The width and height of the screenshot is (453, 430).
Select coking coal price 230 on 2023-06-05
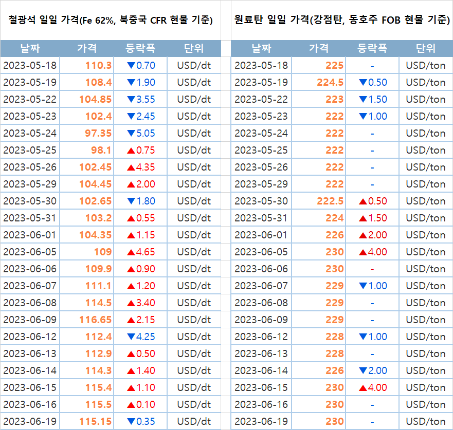[335, 252]
